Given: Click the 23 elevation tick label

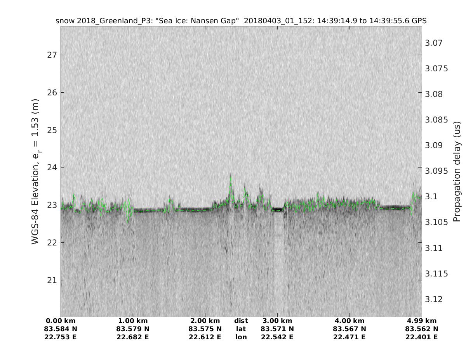Looking at the screenshot, I should pyautogui.click(x=52, y=205).
